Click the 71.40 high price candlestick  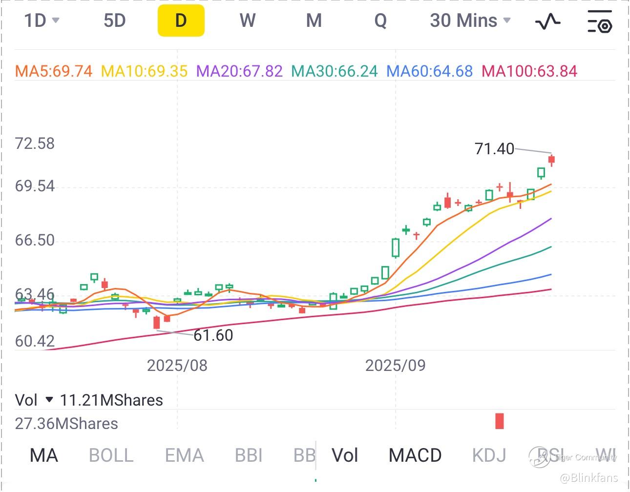[551, 160]
